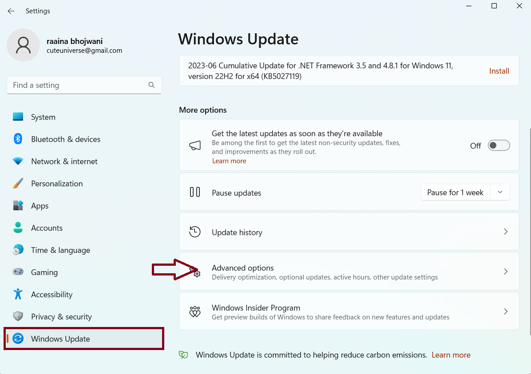Maximize the Settings window

(494, 6)
